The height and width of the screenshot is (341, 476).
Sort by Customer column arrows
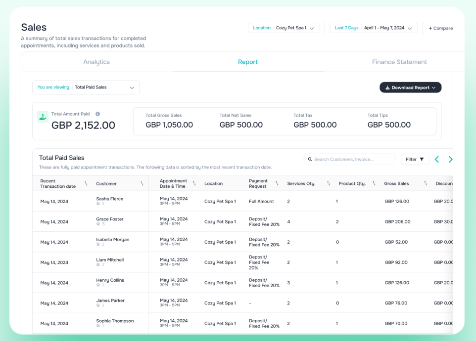pos(142,183)
